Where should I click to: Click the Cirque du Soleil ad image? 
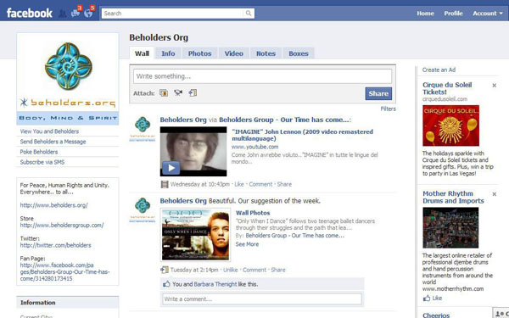click(450, 126)
